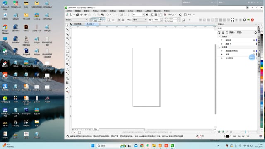The image size is (265, 149).
Task: Collapse the Master Page tree node
Action: 219,47
